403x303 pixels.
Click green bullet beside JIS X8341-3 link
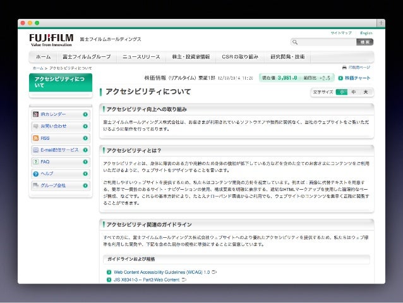[109, 280]
